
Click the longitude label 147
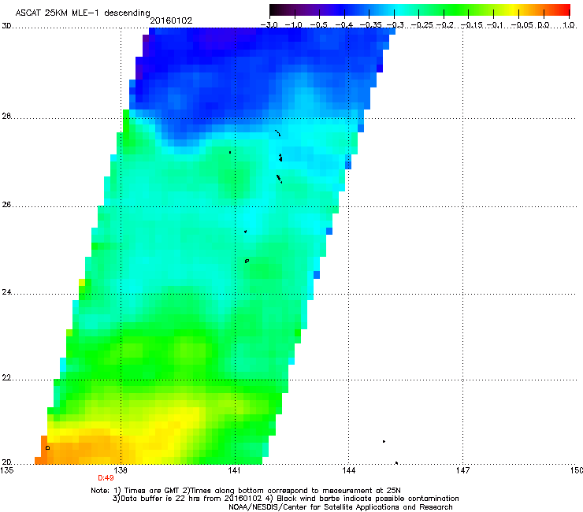tap(462, 470)
